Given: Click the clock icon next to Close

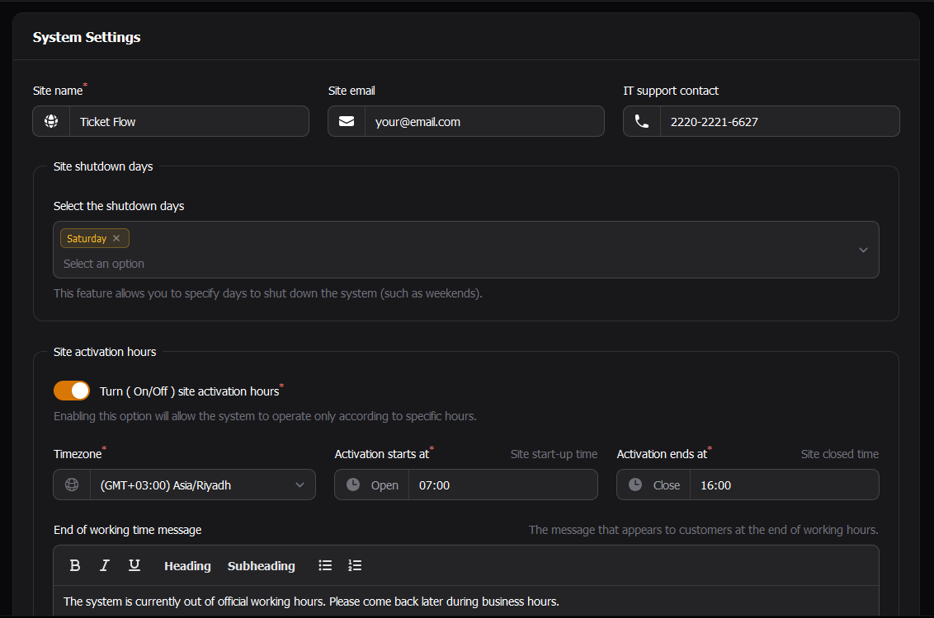Looking at the screenshot, I should 635,485.
